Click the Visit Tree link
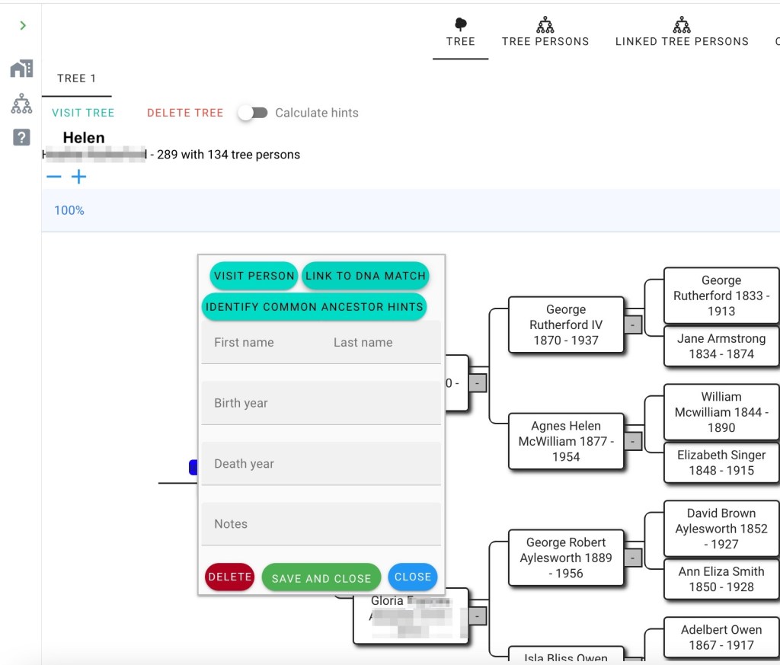 [x=83, y=113]
